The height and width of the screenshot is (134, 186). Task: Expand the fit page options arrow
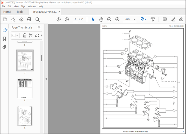point(145,19)
